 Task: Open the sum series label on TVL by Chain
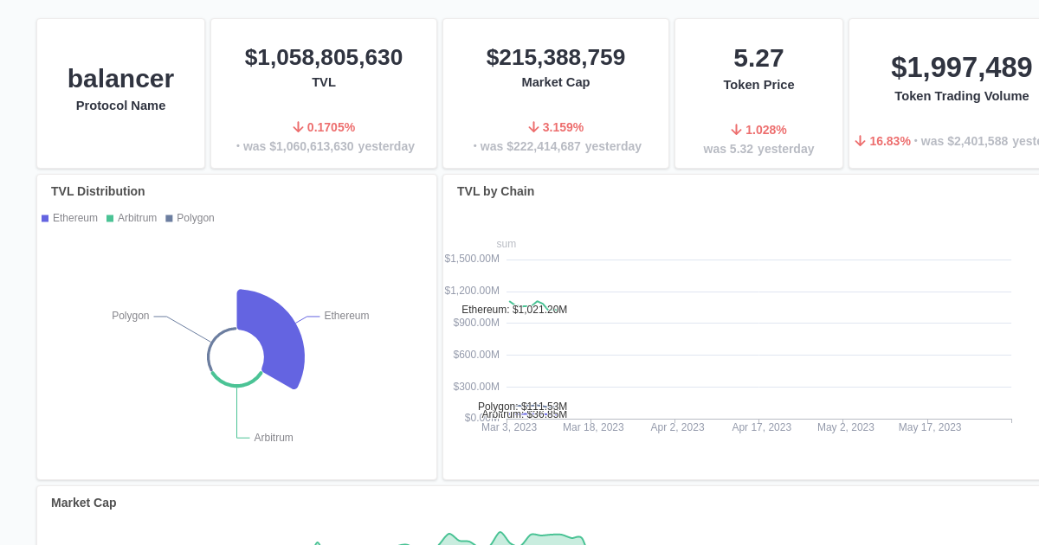506,244
